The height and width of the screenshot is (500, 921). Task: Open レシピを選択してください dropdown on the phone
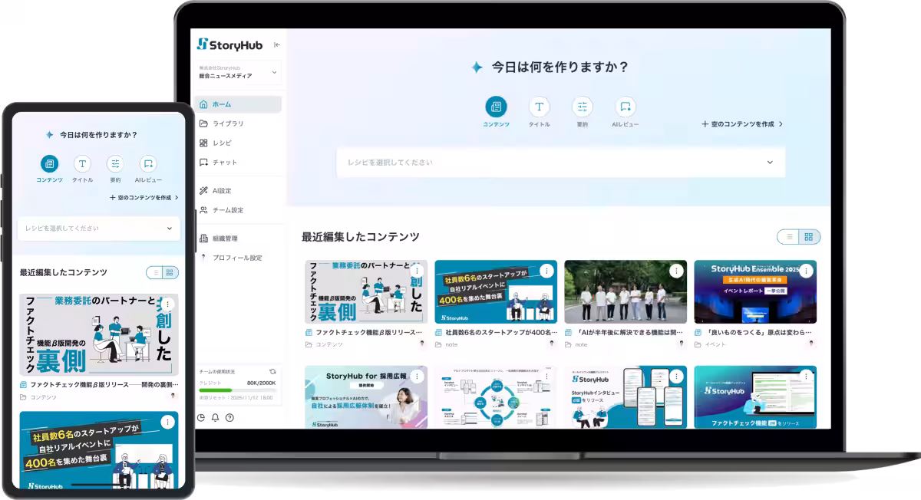[99, 229]
